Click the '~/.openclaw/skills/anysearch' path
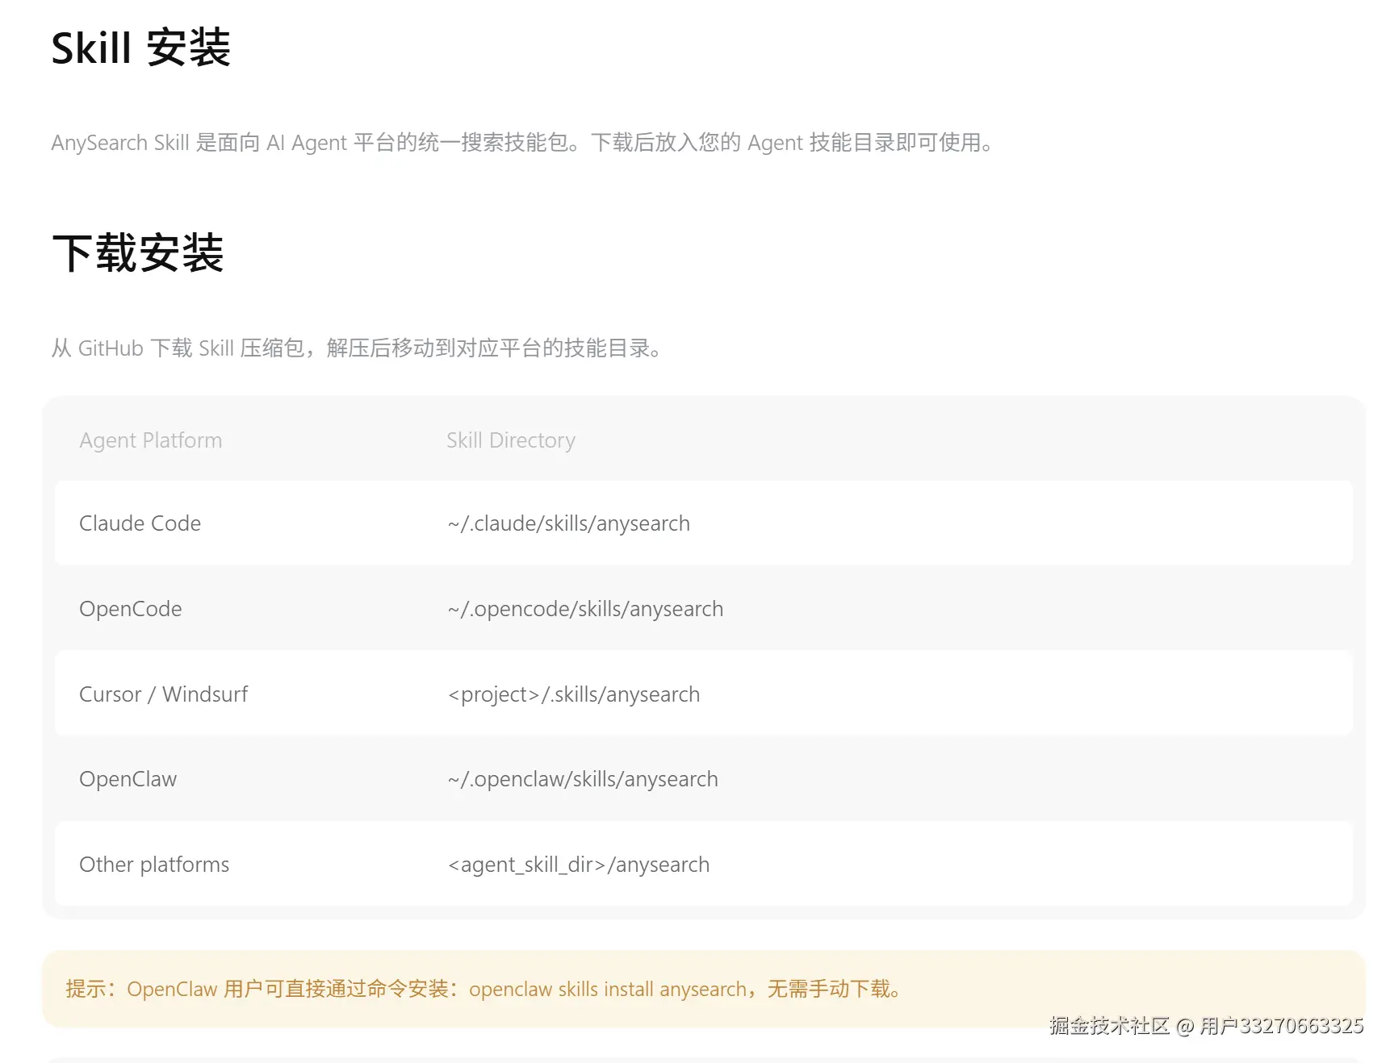 (583, 779)
